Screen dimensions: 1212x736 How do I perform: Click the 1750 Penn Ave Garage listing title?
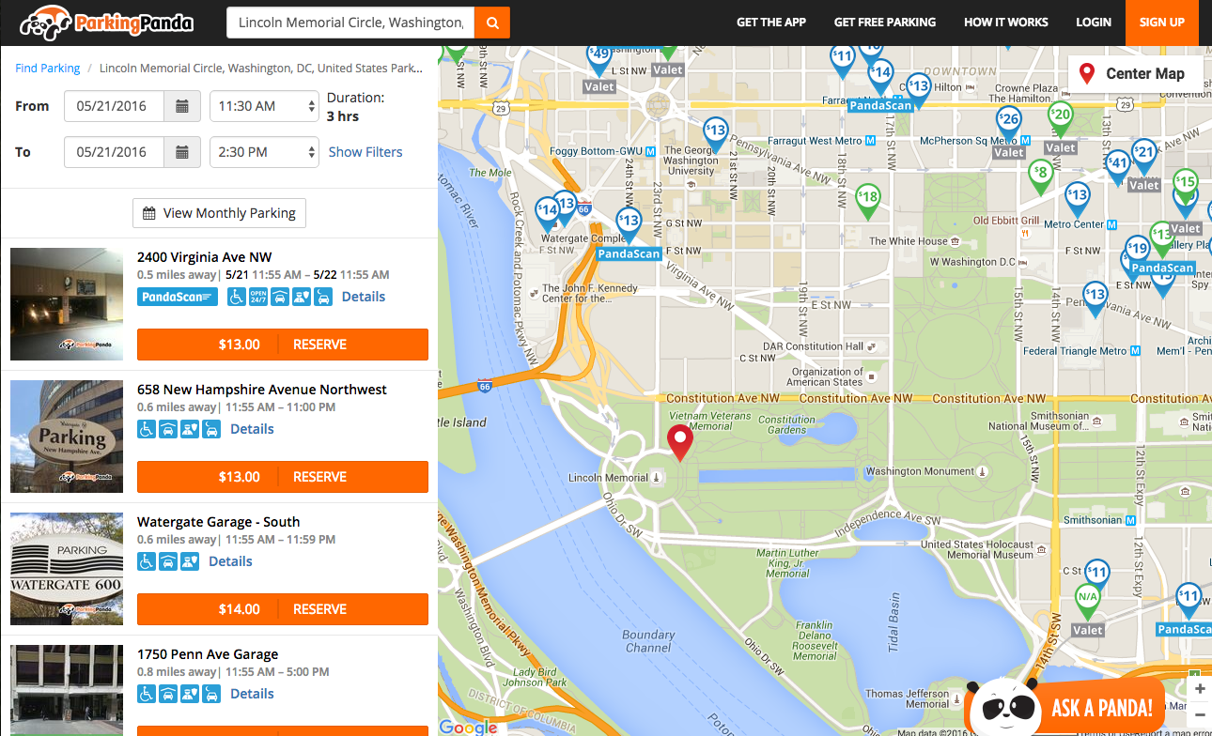point(208,654)
